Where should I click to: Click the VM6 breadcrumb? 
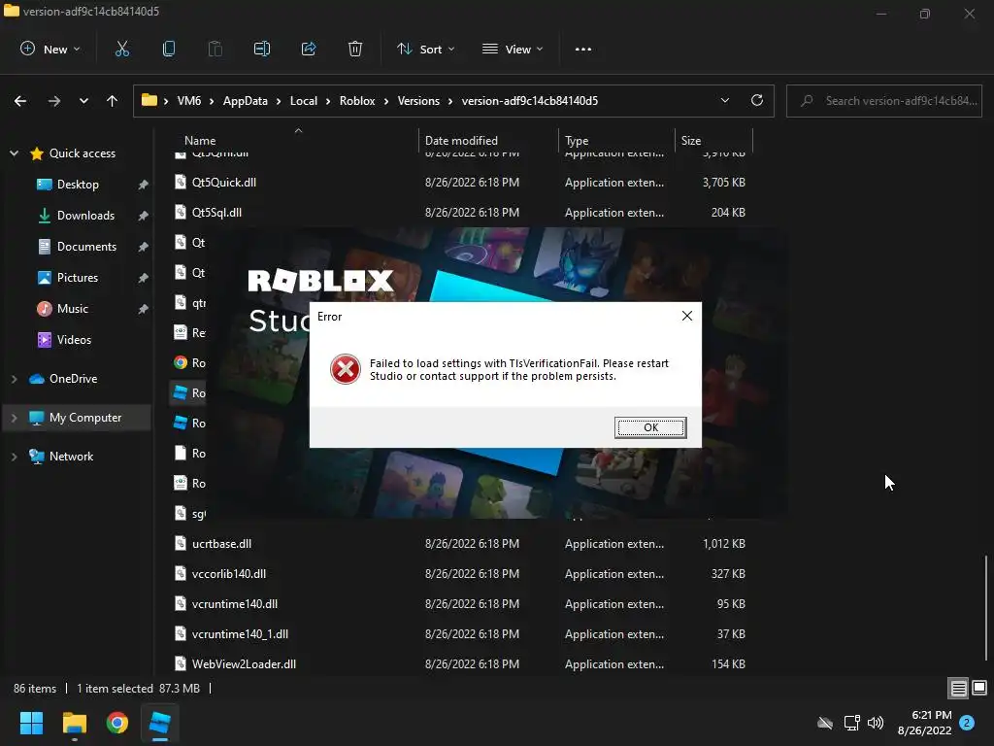coord(189,101)
